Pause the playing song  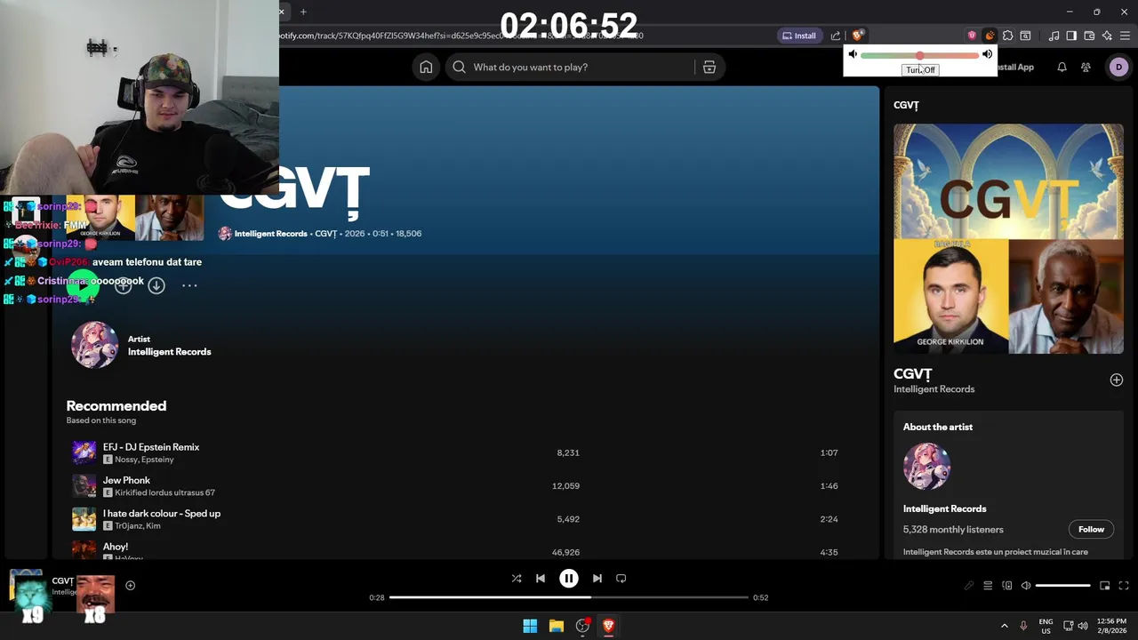[569, 578]
